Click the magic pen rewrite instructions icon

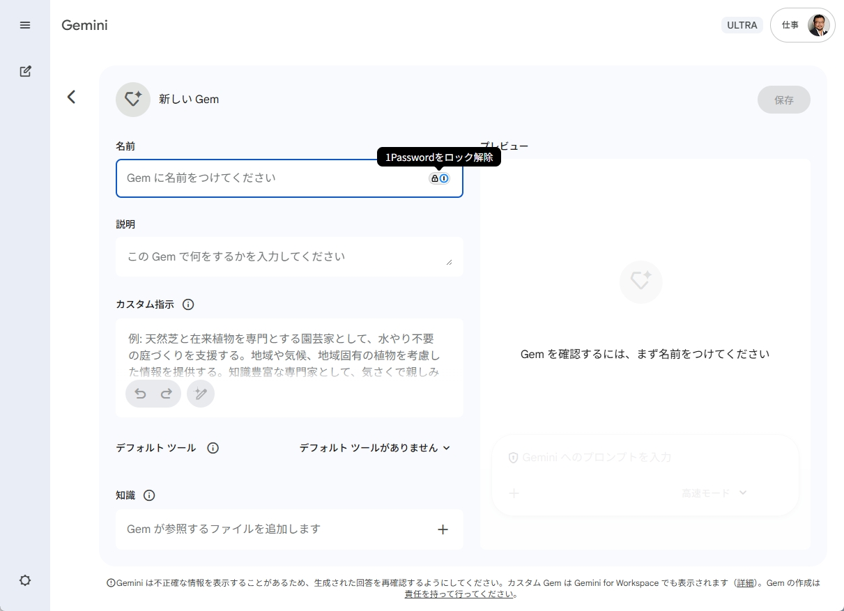[x=201, y=394]
